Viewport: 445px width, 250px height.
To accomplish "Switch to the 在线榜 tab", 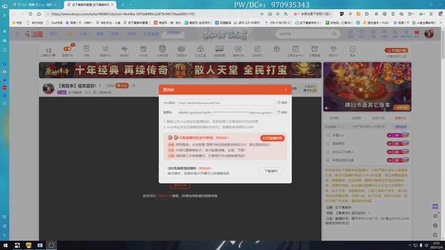I will pyautogui.click(x=334, y=118).
